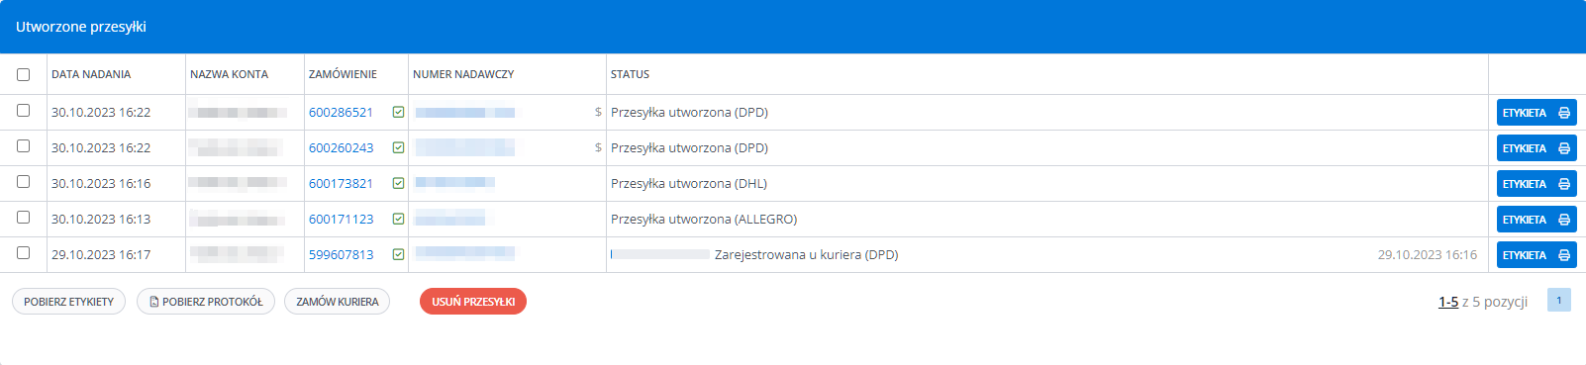1586x365 pixels.
Task: Click green check icon beside order 600286521
Action: [398, 113]
